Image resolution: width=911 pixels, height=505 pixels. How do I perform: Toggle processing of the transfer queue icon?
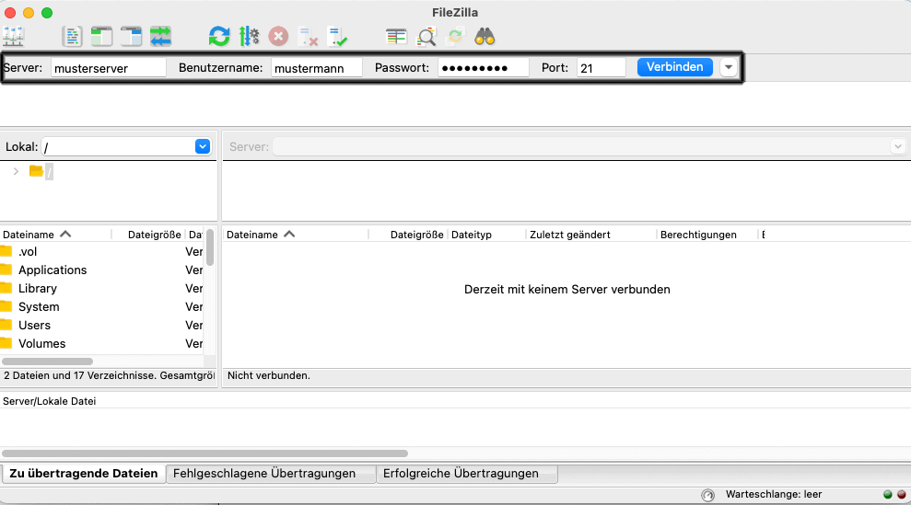pyautogui.click(x=250, y=37)
